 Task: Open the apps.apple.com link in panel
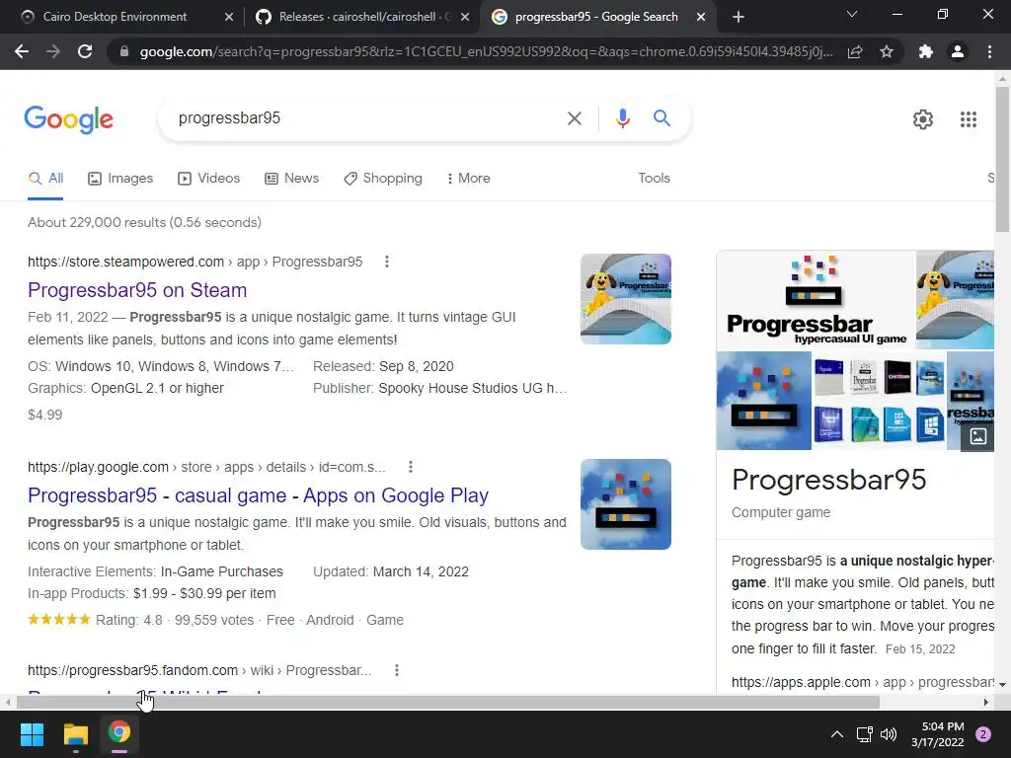(x=863, y=682)
